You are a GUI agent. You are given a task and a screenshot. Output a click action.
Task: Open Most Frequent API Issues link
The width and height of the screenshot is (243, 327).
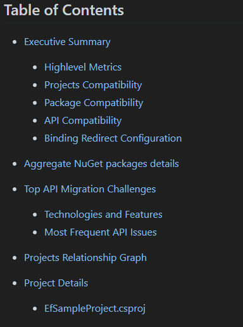click(101, 232)
